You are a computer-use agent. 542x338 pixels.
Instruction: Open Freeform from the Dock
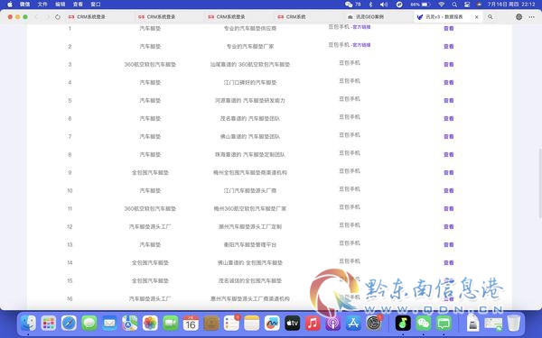coord(272,324)
